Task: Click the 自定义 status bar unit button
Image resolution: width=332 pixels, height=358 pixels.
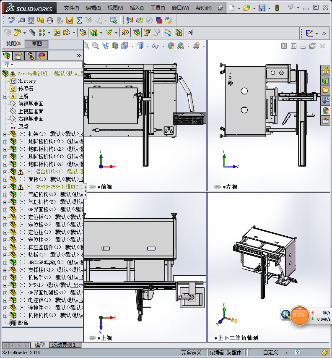Action: tap(270, 353)
